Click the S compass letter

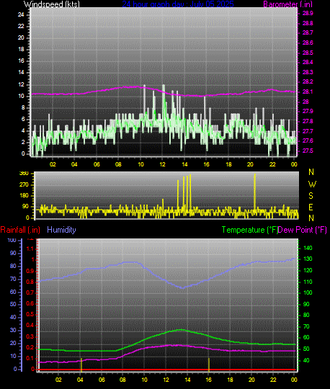pos(311,196)
